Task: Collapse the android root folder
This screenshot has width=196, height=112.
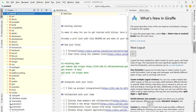Action: click(x=5, y=13)
